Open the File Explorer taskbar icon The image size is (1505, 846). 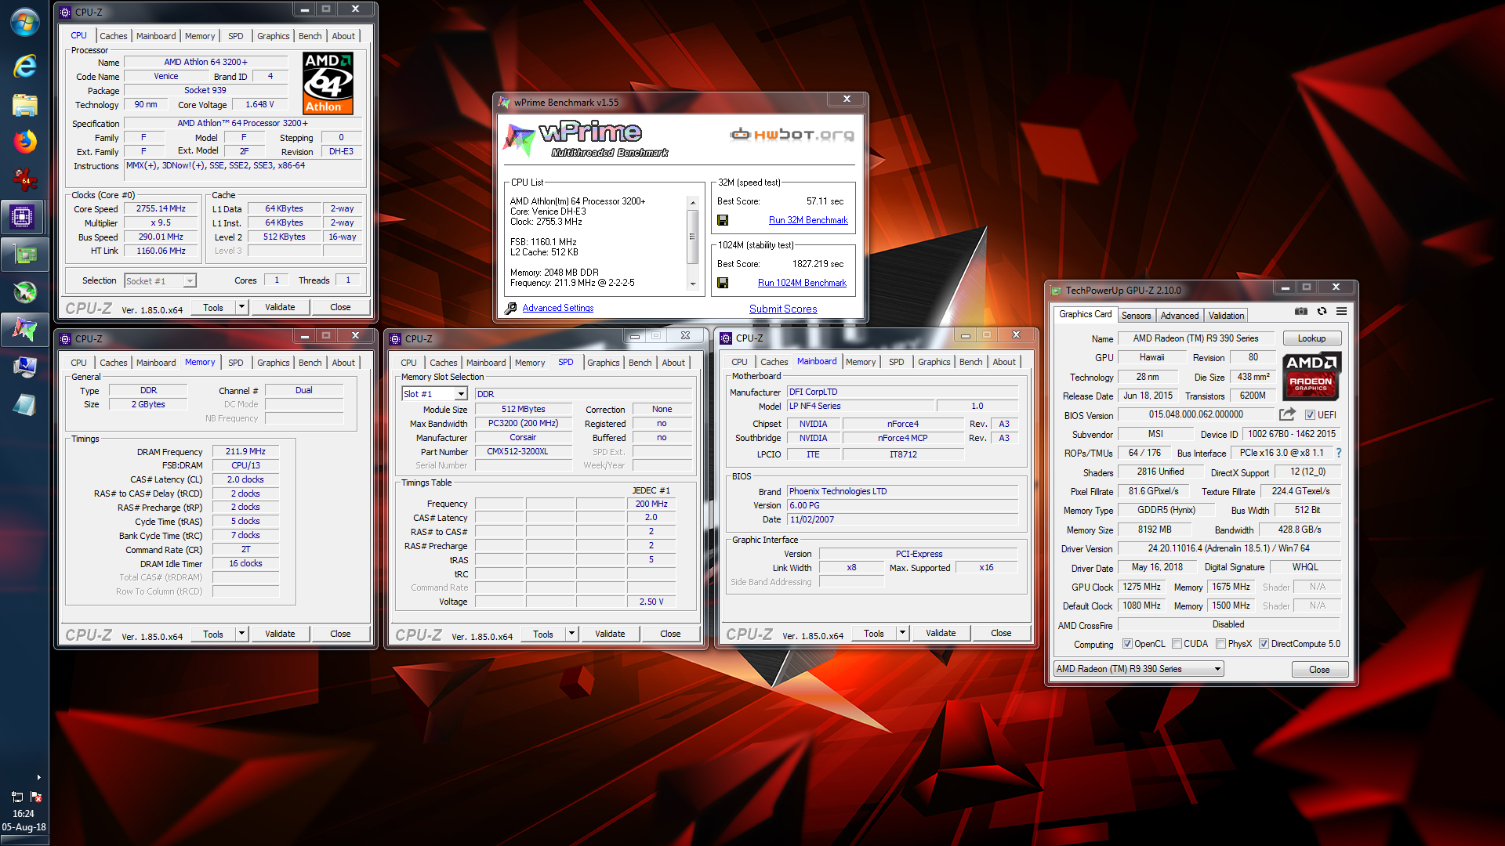coord(24,104)
